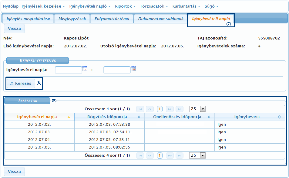Switch to Dokumentum sablonok tab
Viewport: 289px width, 178px height.
coord(161,19)
